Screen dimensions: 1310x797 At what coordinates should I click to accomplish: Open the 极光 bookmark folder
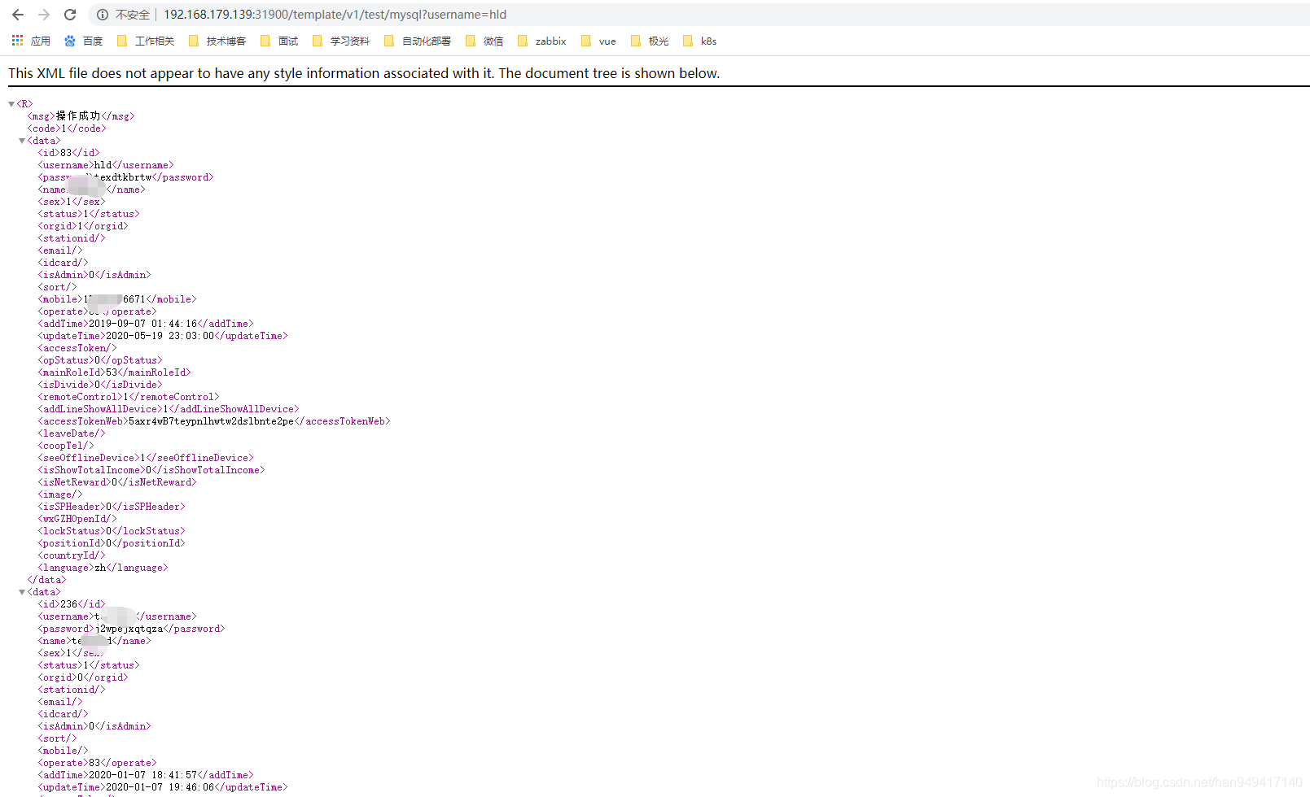pos(650,41)
